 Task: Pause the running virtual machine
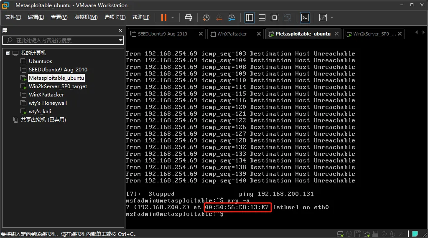click(164, 18)
